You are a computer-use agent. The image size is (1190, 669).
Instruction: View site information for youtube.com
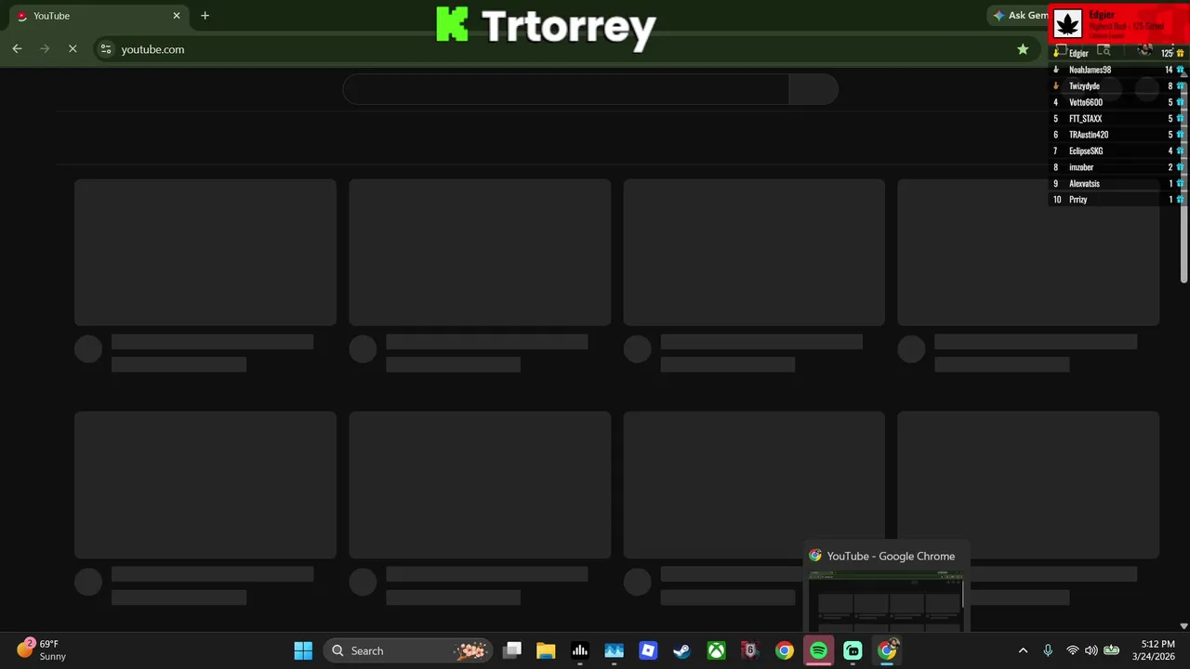106,49
